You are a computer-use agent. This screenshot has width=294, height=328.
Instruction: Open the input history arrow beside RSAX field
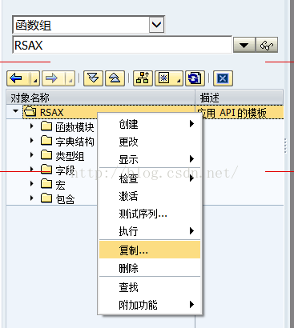click(x=244, y=45)
